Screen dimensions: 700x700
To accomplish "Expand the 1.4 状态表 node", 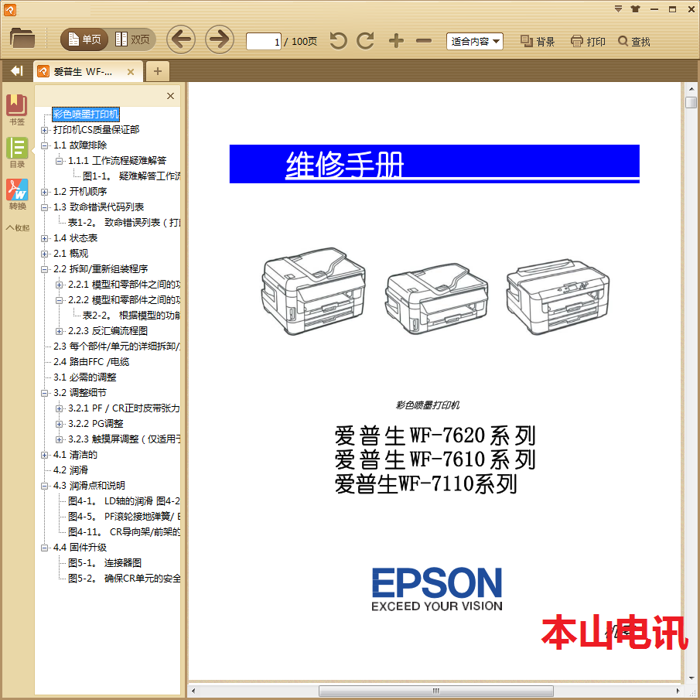I will (x=44, y=238).
